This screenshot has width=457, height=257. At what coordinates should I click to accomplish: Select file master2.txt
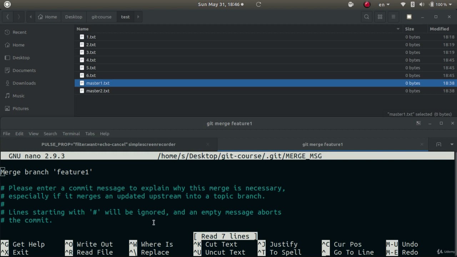[x=266, y=91]
